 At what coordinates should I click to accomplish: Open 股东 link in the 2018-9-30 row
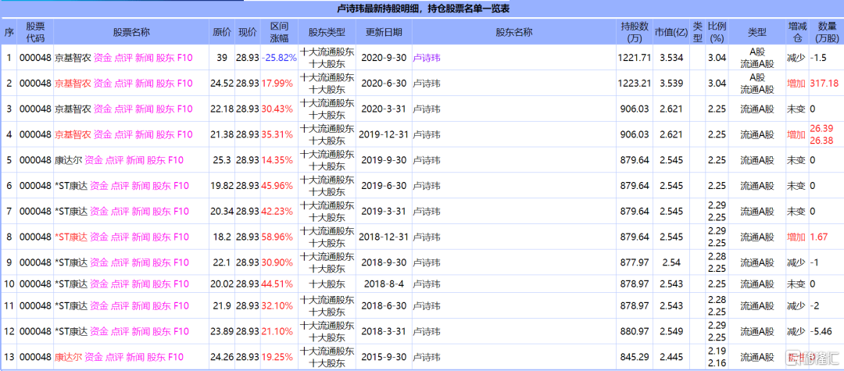162,263
